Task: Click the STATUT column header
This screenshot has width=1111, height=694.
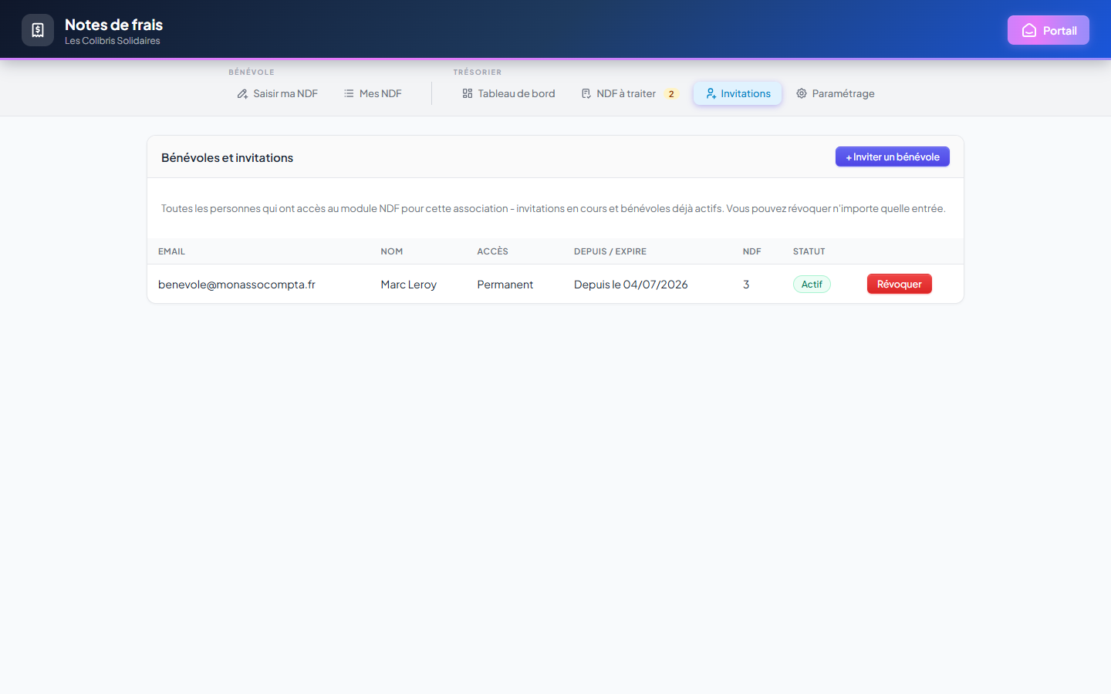Action: 809,251
